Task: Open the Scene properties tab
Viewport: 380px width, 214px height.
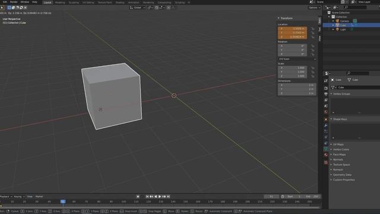Action: click(326, 106)
